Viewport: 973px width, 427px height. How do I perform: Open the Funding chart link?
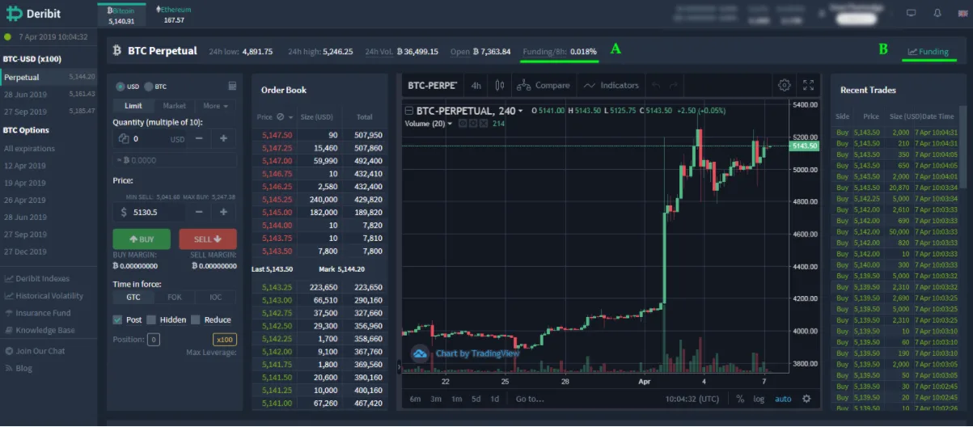pos(928,52)
